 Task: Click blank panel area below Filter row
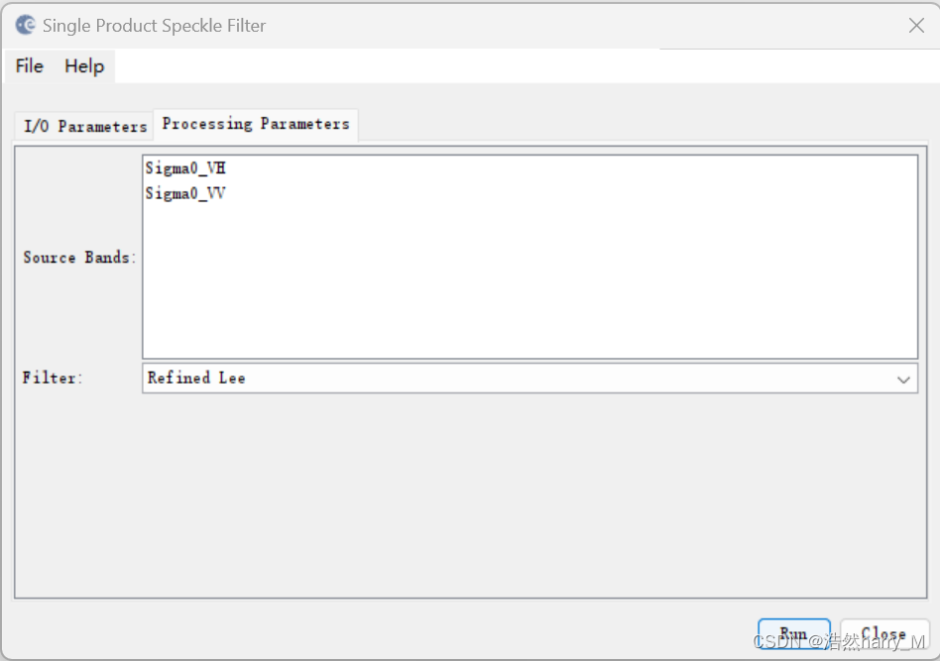470,496
